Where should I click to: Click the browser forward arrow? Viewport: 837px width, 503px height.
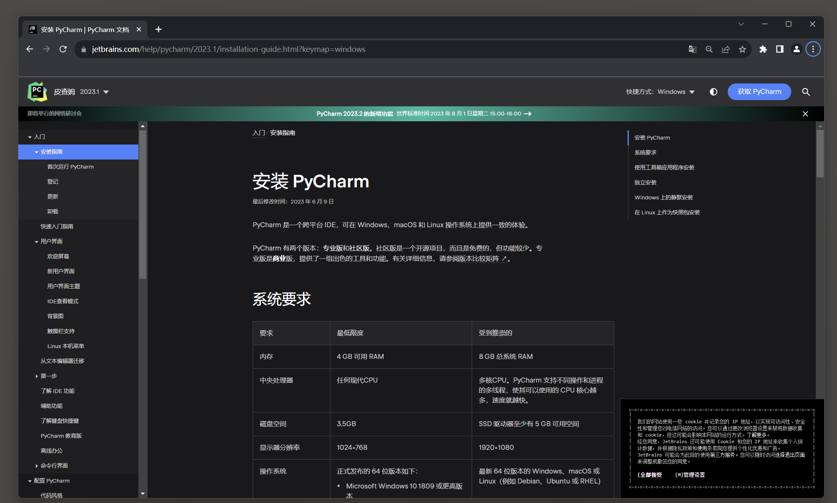[x=46, y=49]
